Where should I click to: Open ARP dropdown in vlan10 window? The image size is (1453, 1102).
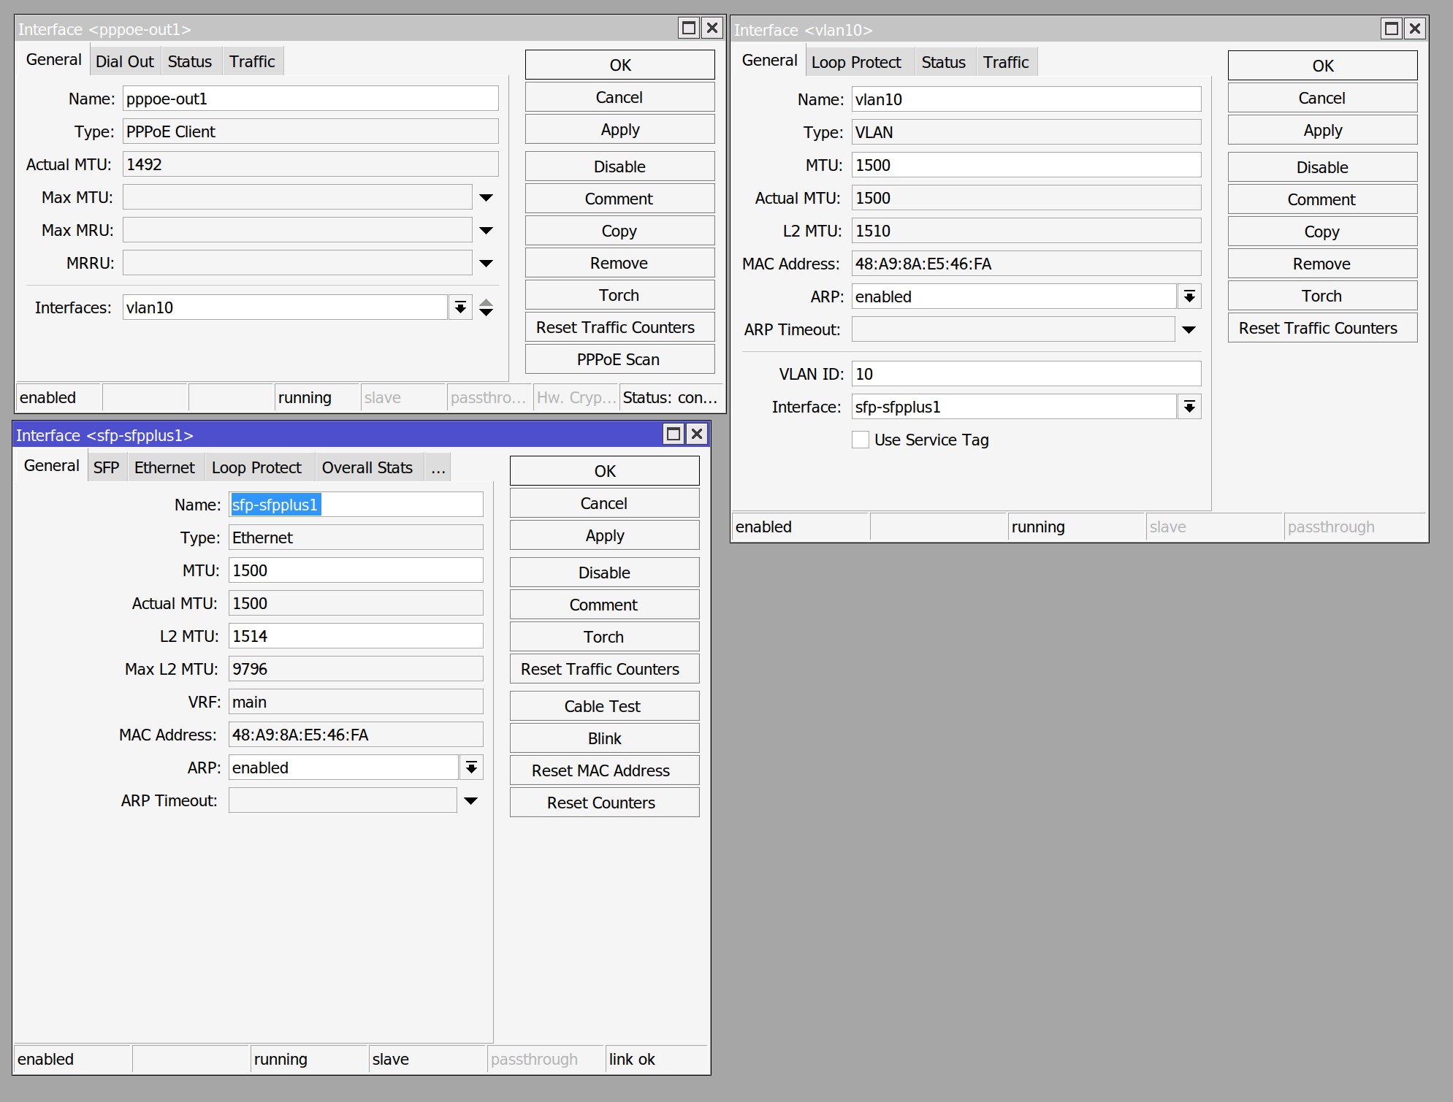1189,296
